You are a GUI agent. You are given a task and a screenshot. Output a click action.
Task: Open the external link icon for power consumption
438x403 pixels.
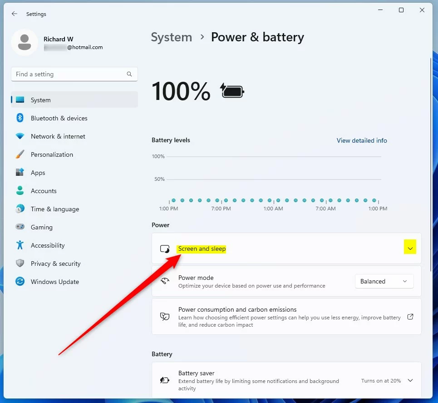pos(410,317)
